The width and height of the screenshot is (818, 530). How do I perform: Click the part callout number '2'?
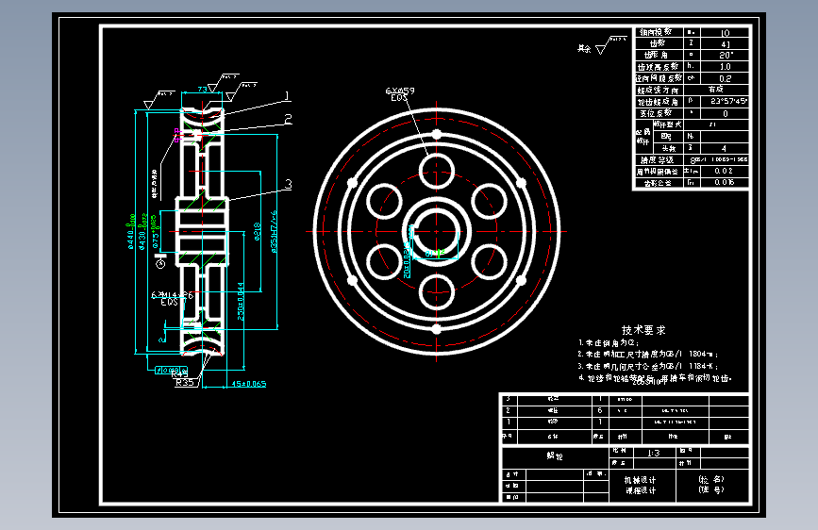(288, 120)
